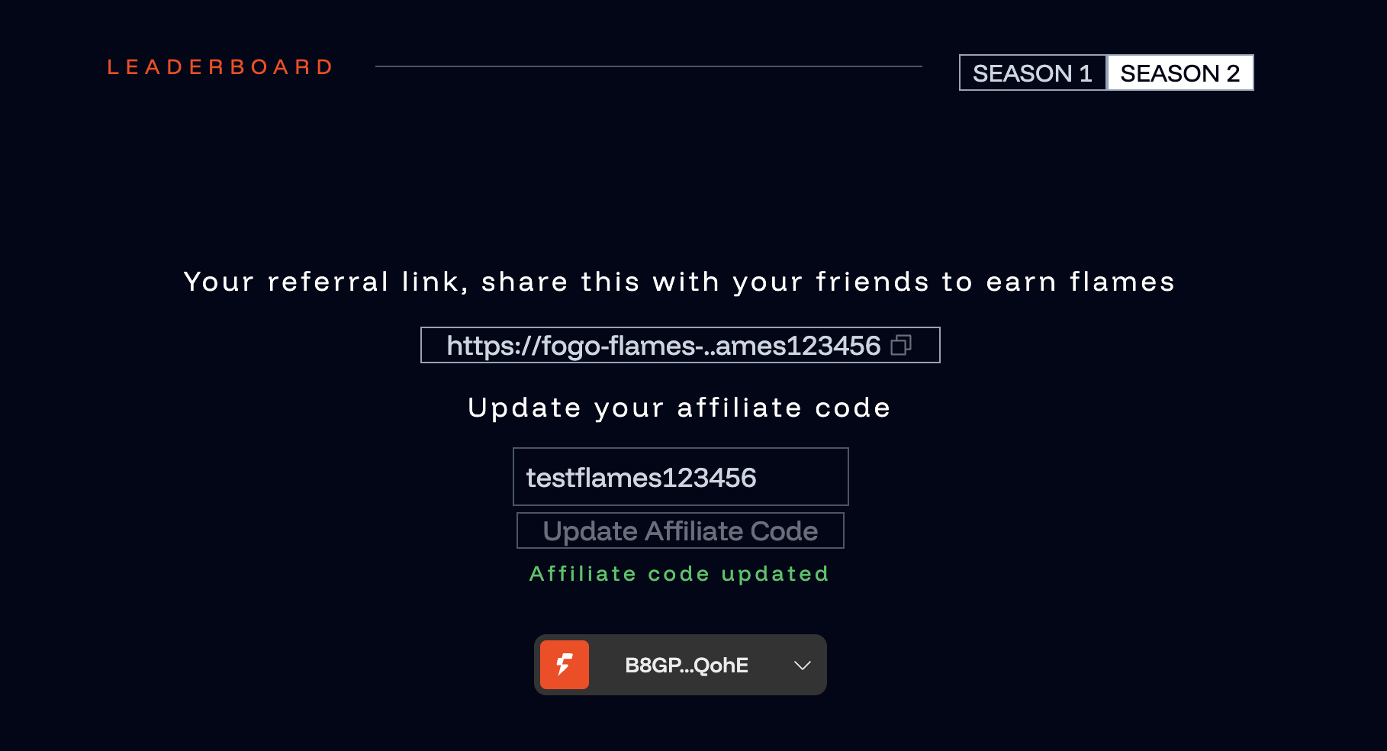Click the copy icon beside the referral link
Image resolution: width=1387 pixels, height=751 pixels.
click(901, 346)
